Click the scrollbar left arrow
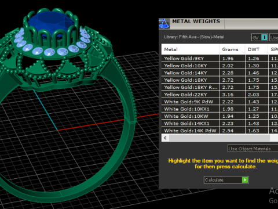The height and width of the screenshot is (209, 278). (165, 138)
